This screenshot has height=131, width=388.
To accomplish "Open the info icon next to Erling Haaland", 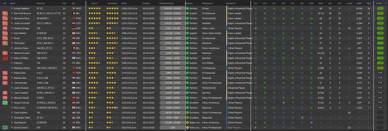I will (12, 8).
